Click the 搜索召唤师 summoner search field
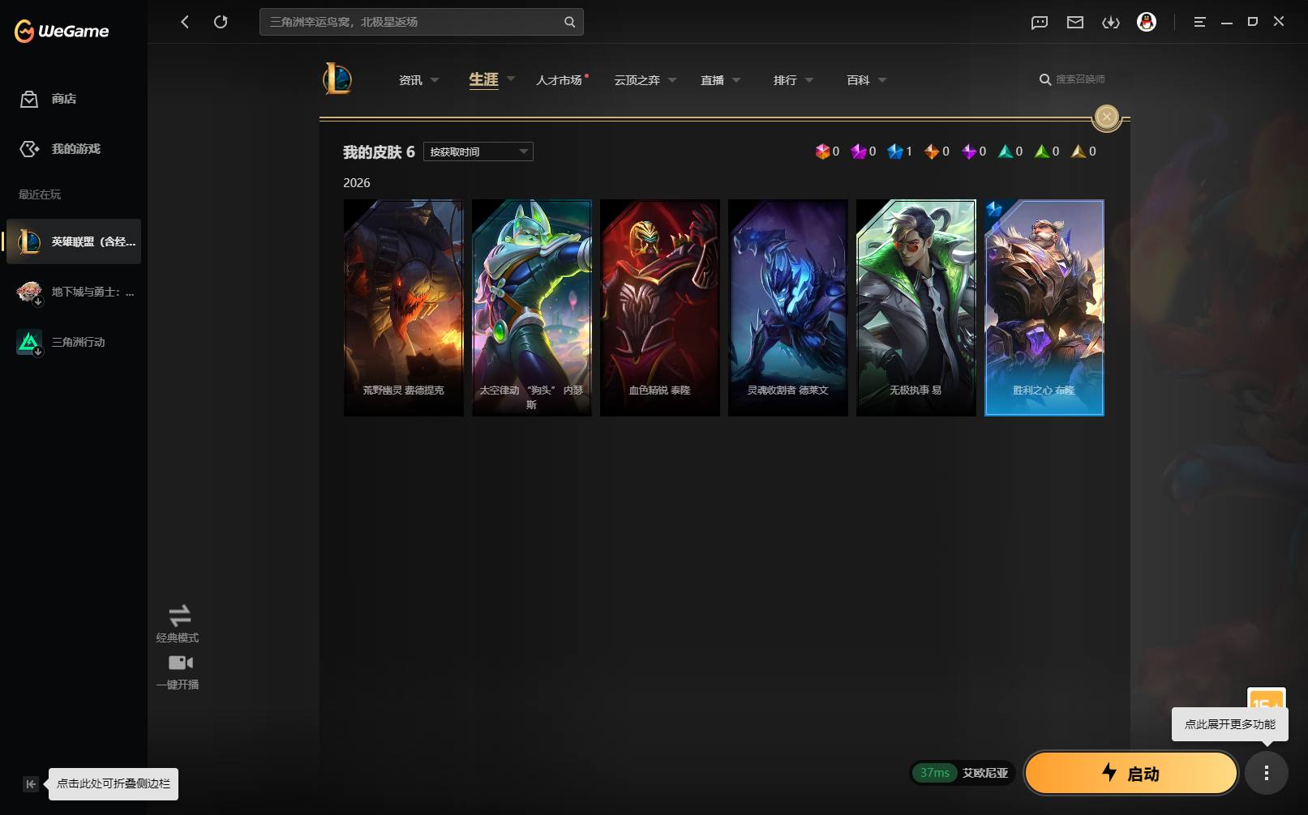1308x815 pixels. point(1080,79)
